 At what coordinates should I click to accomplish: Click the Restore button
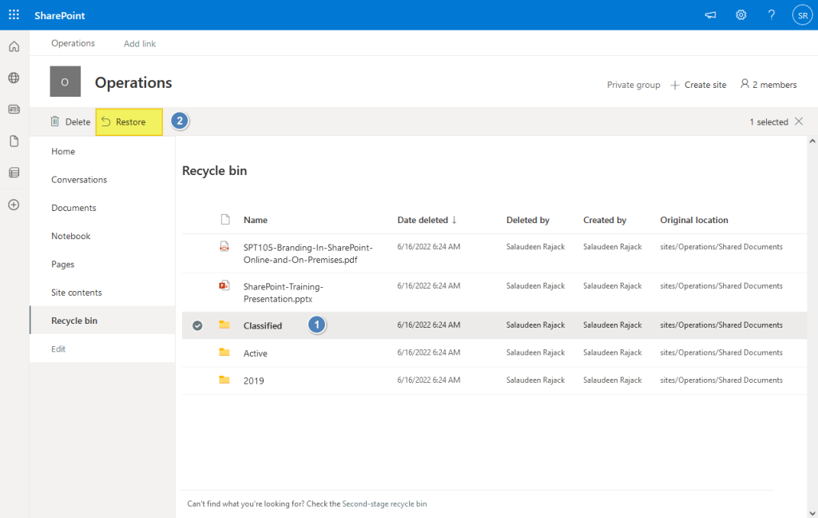[129, 122]
